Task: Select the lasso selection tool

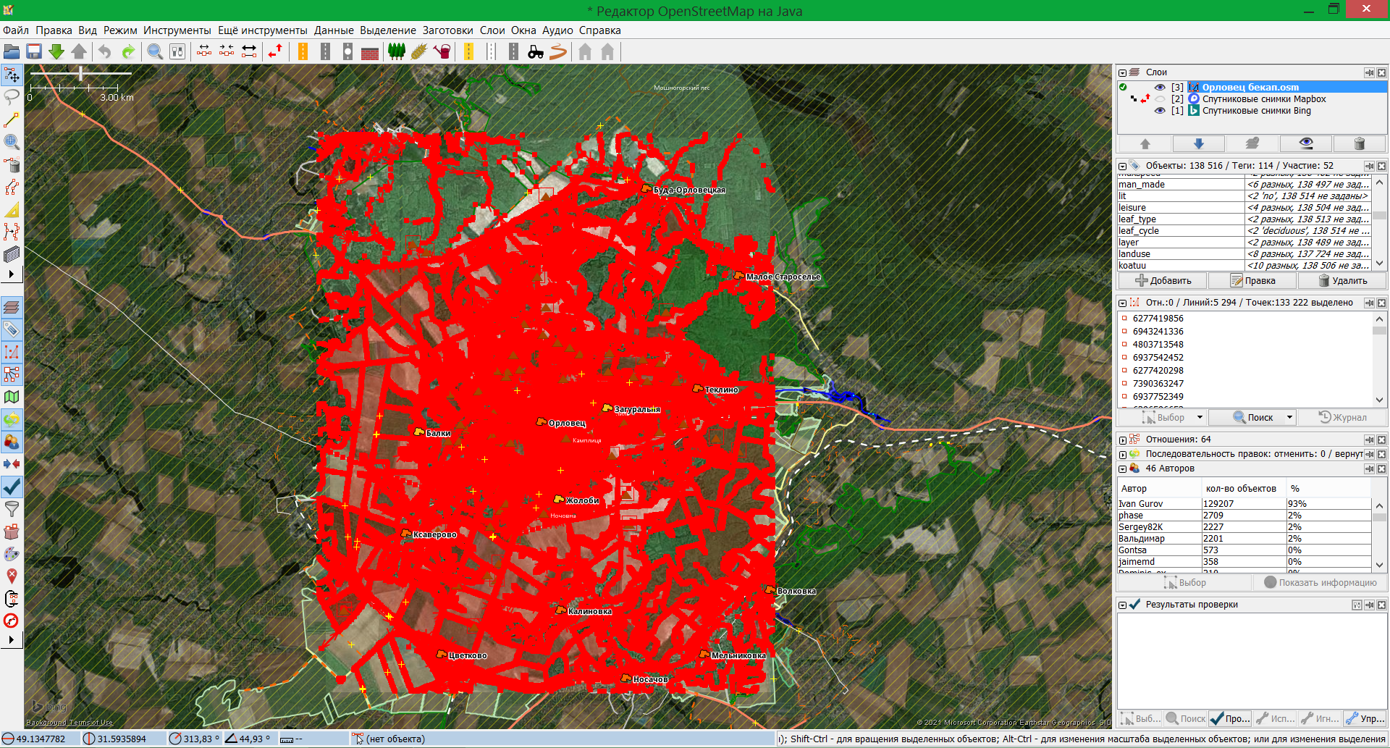Action: (x=12, y=97)
